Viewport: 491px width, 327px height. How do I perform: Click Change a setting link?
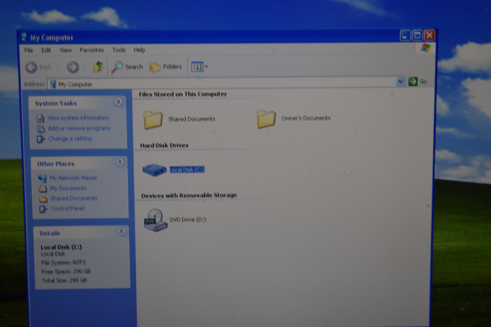point(70,139)
